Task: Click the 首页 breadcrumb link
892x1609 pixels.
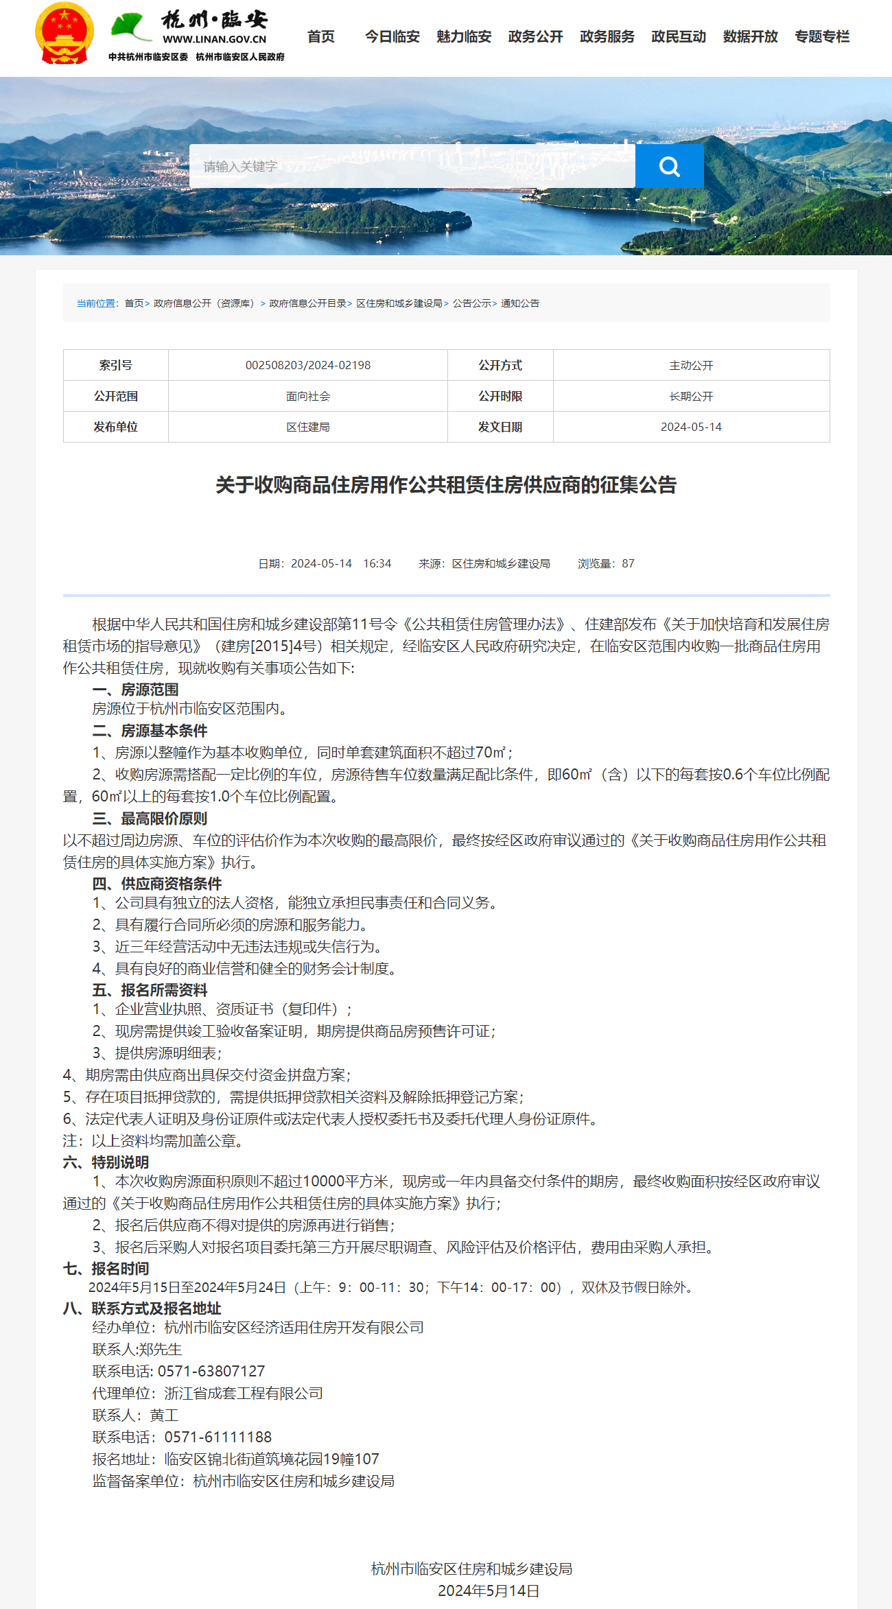Action: 134,303
